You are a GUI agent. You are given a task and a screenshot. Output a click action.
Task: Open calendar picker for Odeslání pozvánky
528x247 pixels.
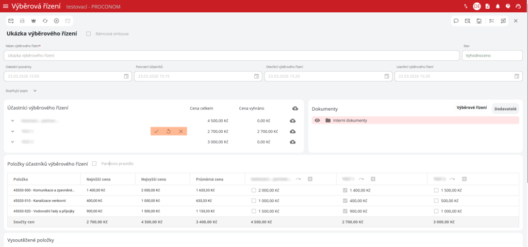click(126, 76)
